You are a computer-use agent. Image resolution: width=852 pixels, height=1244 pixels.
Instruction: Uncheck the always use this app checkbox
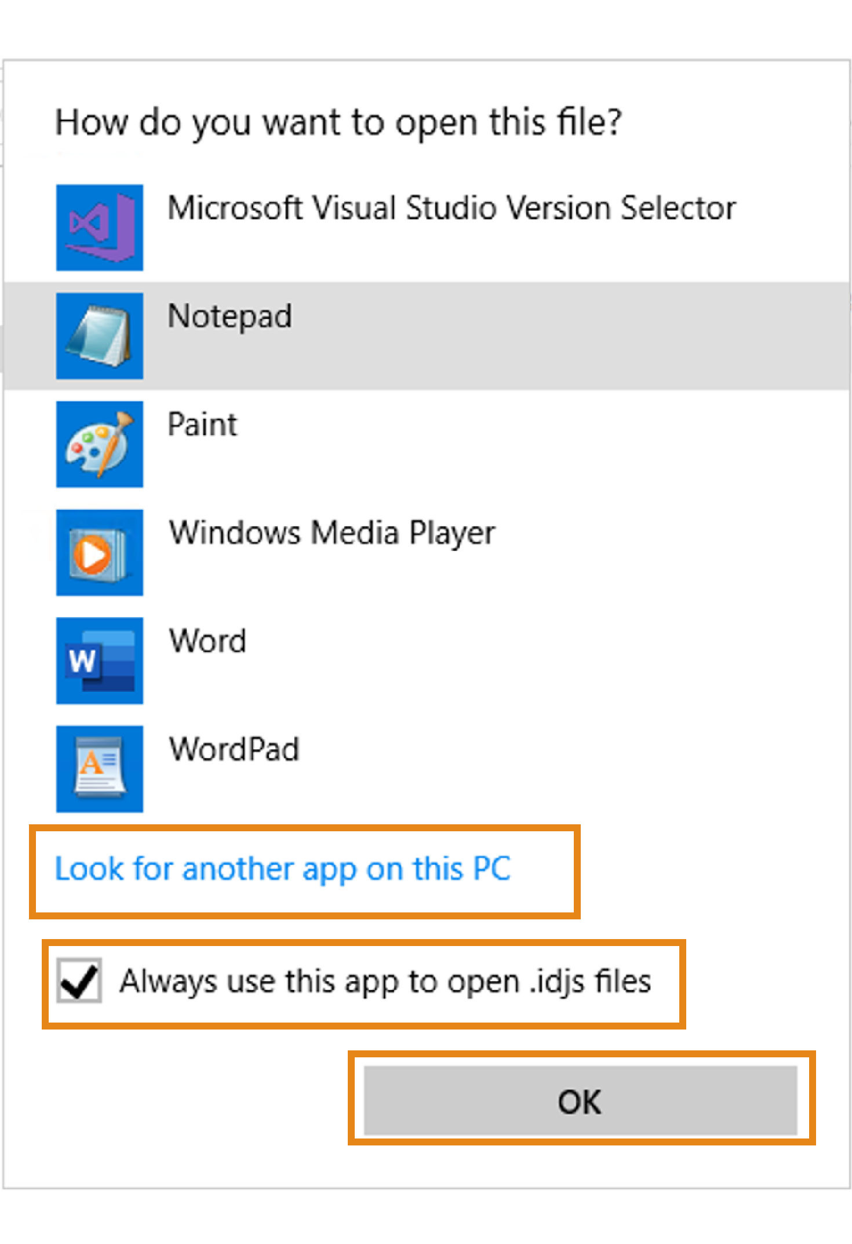click(x=79, y=980)
